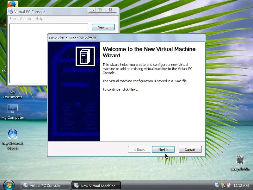Click the New Virtual Machine Wizard title bar

pyautogui.click(x=127, y=38)
